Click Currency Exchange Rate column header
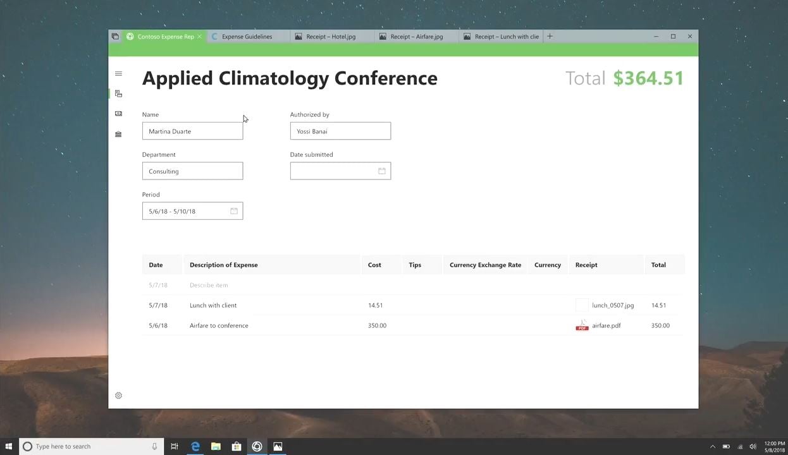The height and width of the screenshot is (455, 788). tap(485, 265)
